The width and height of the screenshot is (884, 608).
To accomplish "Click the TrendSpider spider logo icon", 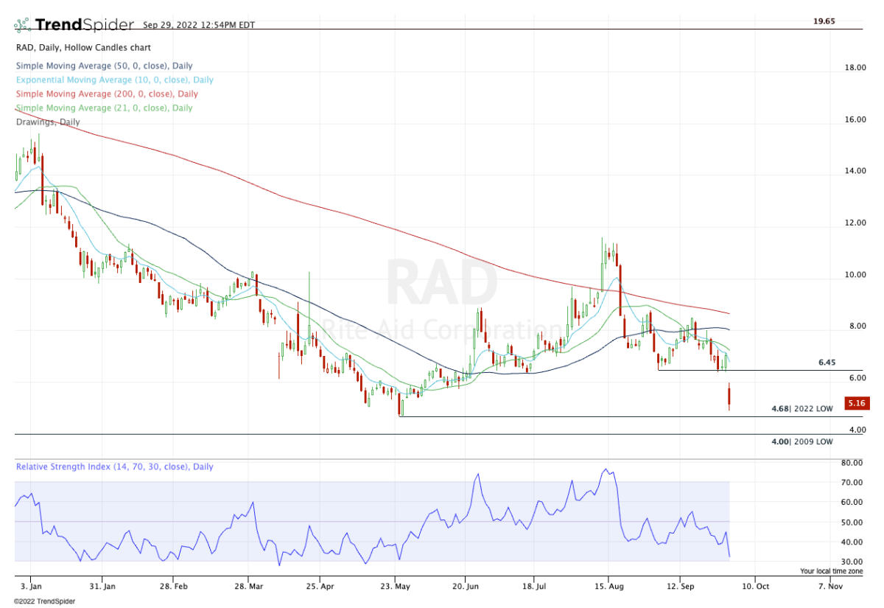I will click(x=22, y=25).
